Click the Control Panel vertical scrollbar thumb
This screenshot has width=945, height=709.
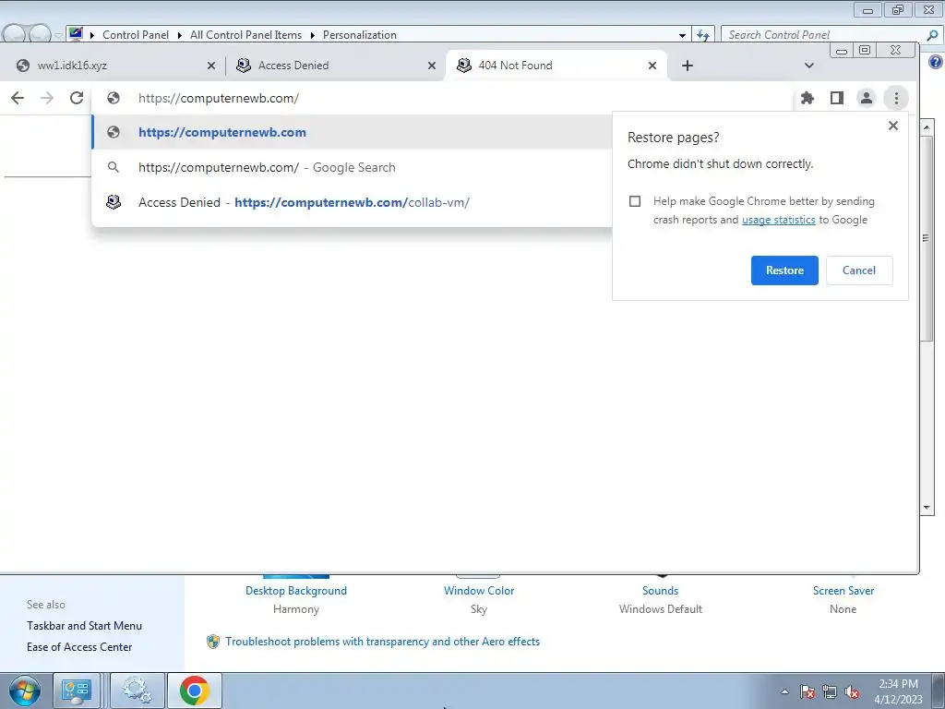pos(927,239)
